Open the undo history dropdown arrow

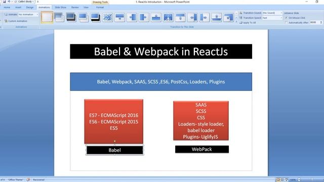[12, 2]
